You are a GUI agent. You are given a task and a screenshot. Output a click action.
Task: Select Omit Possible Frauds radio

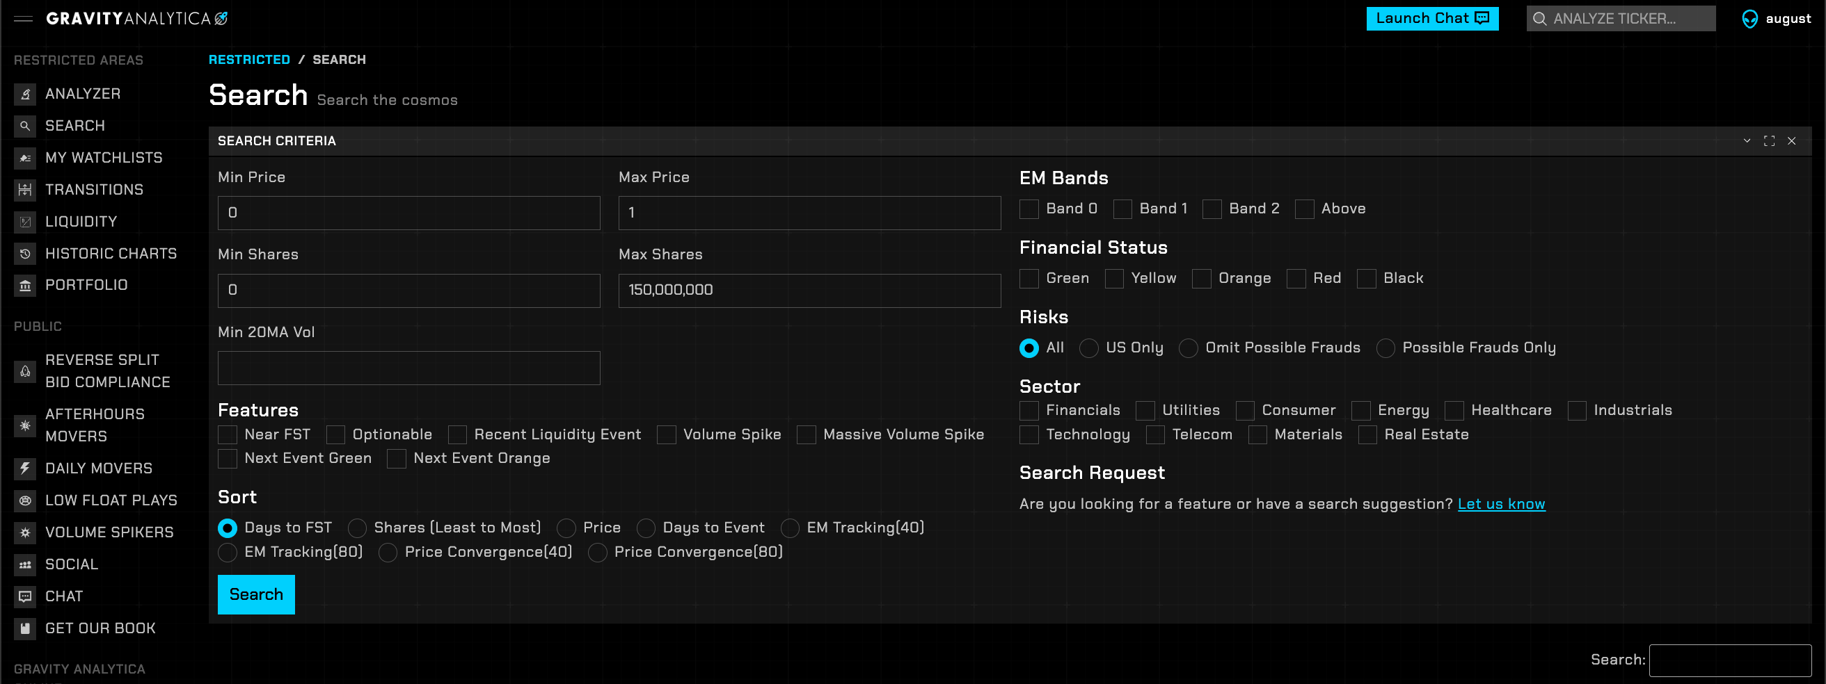[x=1188, y=348]
